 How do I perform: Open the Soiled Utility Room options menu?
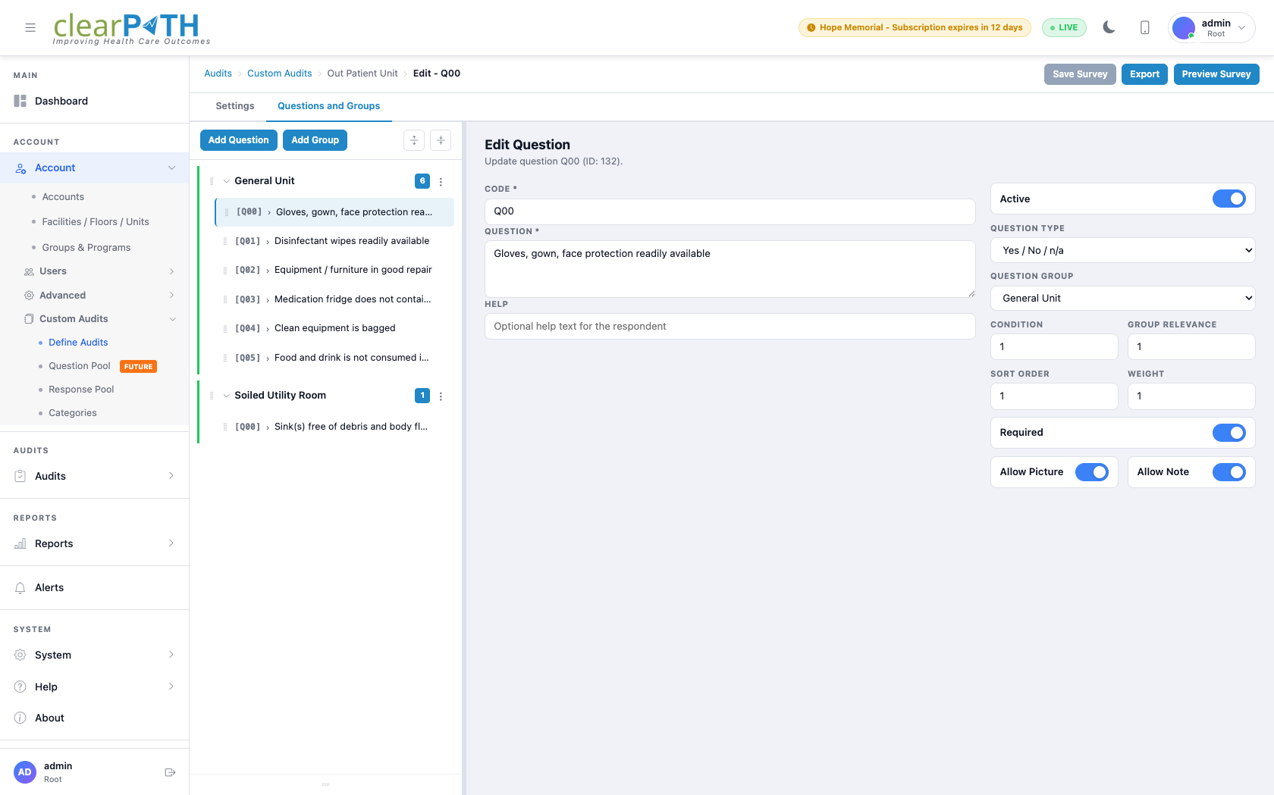(x=441, y=396)
